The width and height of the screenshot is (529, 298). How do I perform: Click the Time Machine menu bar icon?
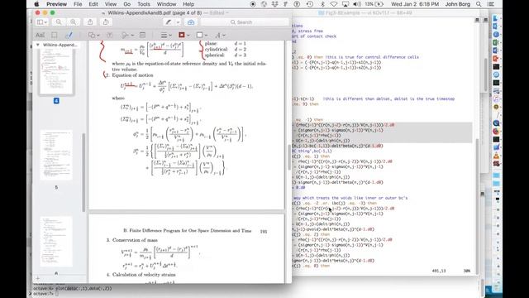(309, 4)
